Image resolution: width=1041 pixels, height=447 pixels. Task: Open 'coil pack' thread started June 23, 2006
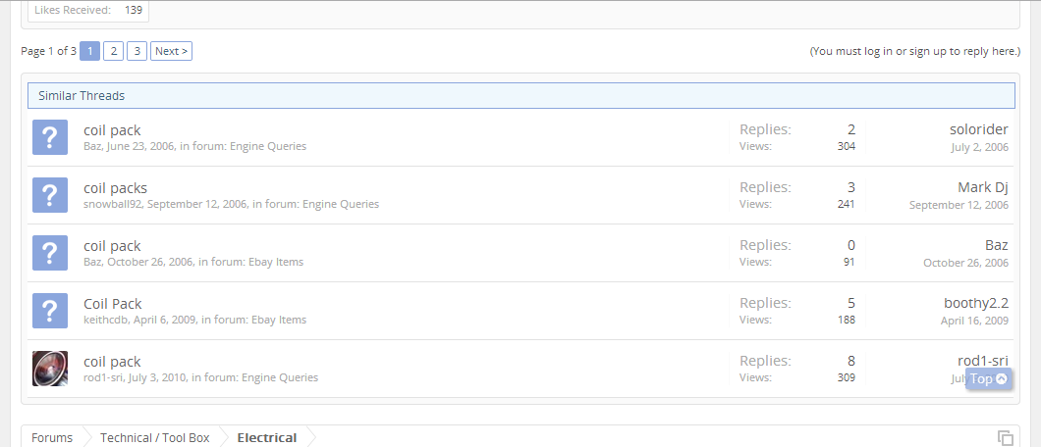click(112, 130)
